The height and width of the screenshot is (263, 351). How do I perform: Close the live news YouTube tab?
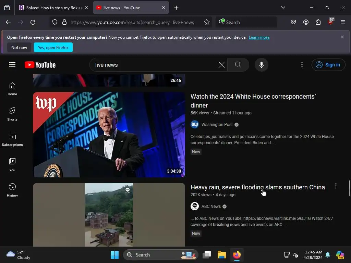tap(164, 8)
